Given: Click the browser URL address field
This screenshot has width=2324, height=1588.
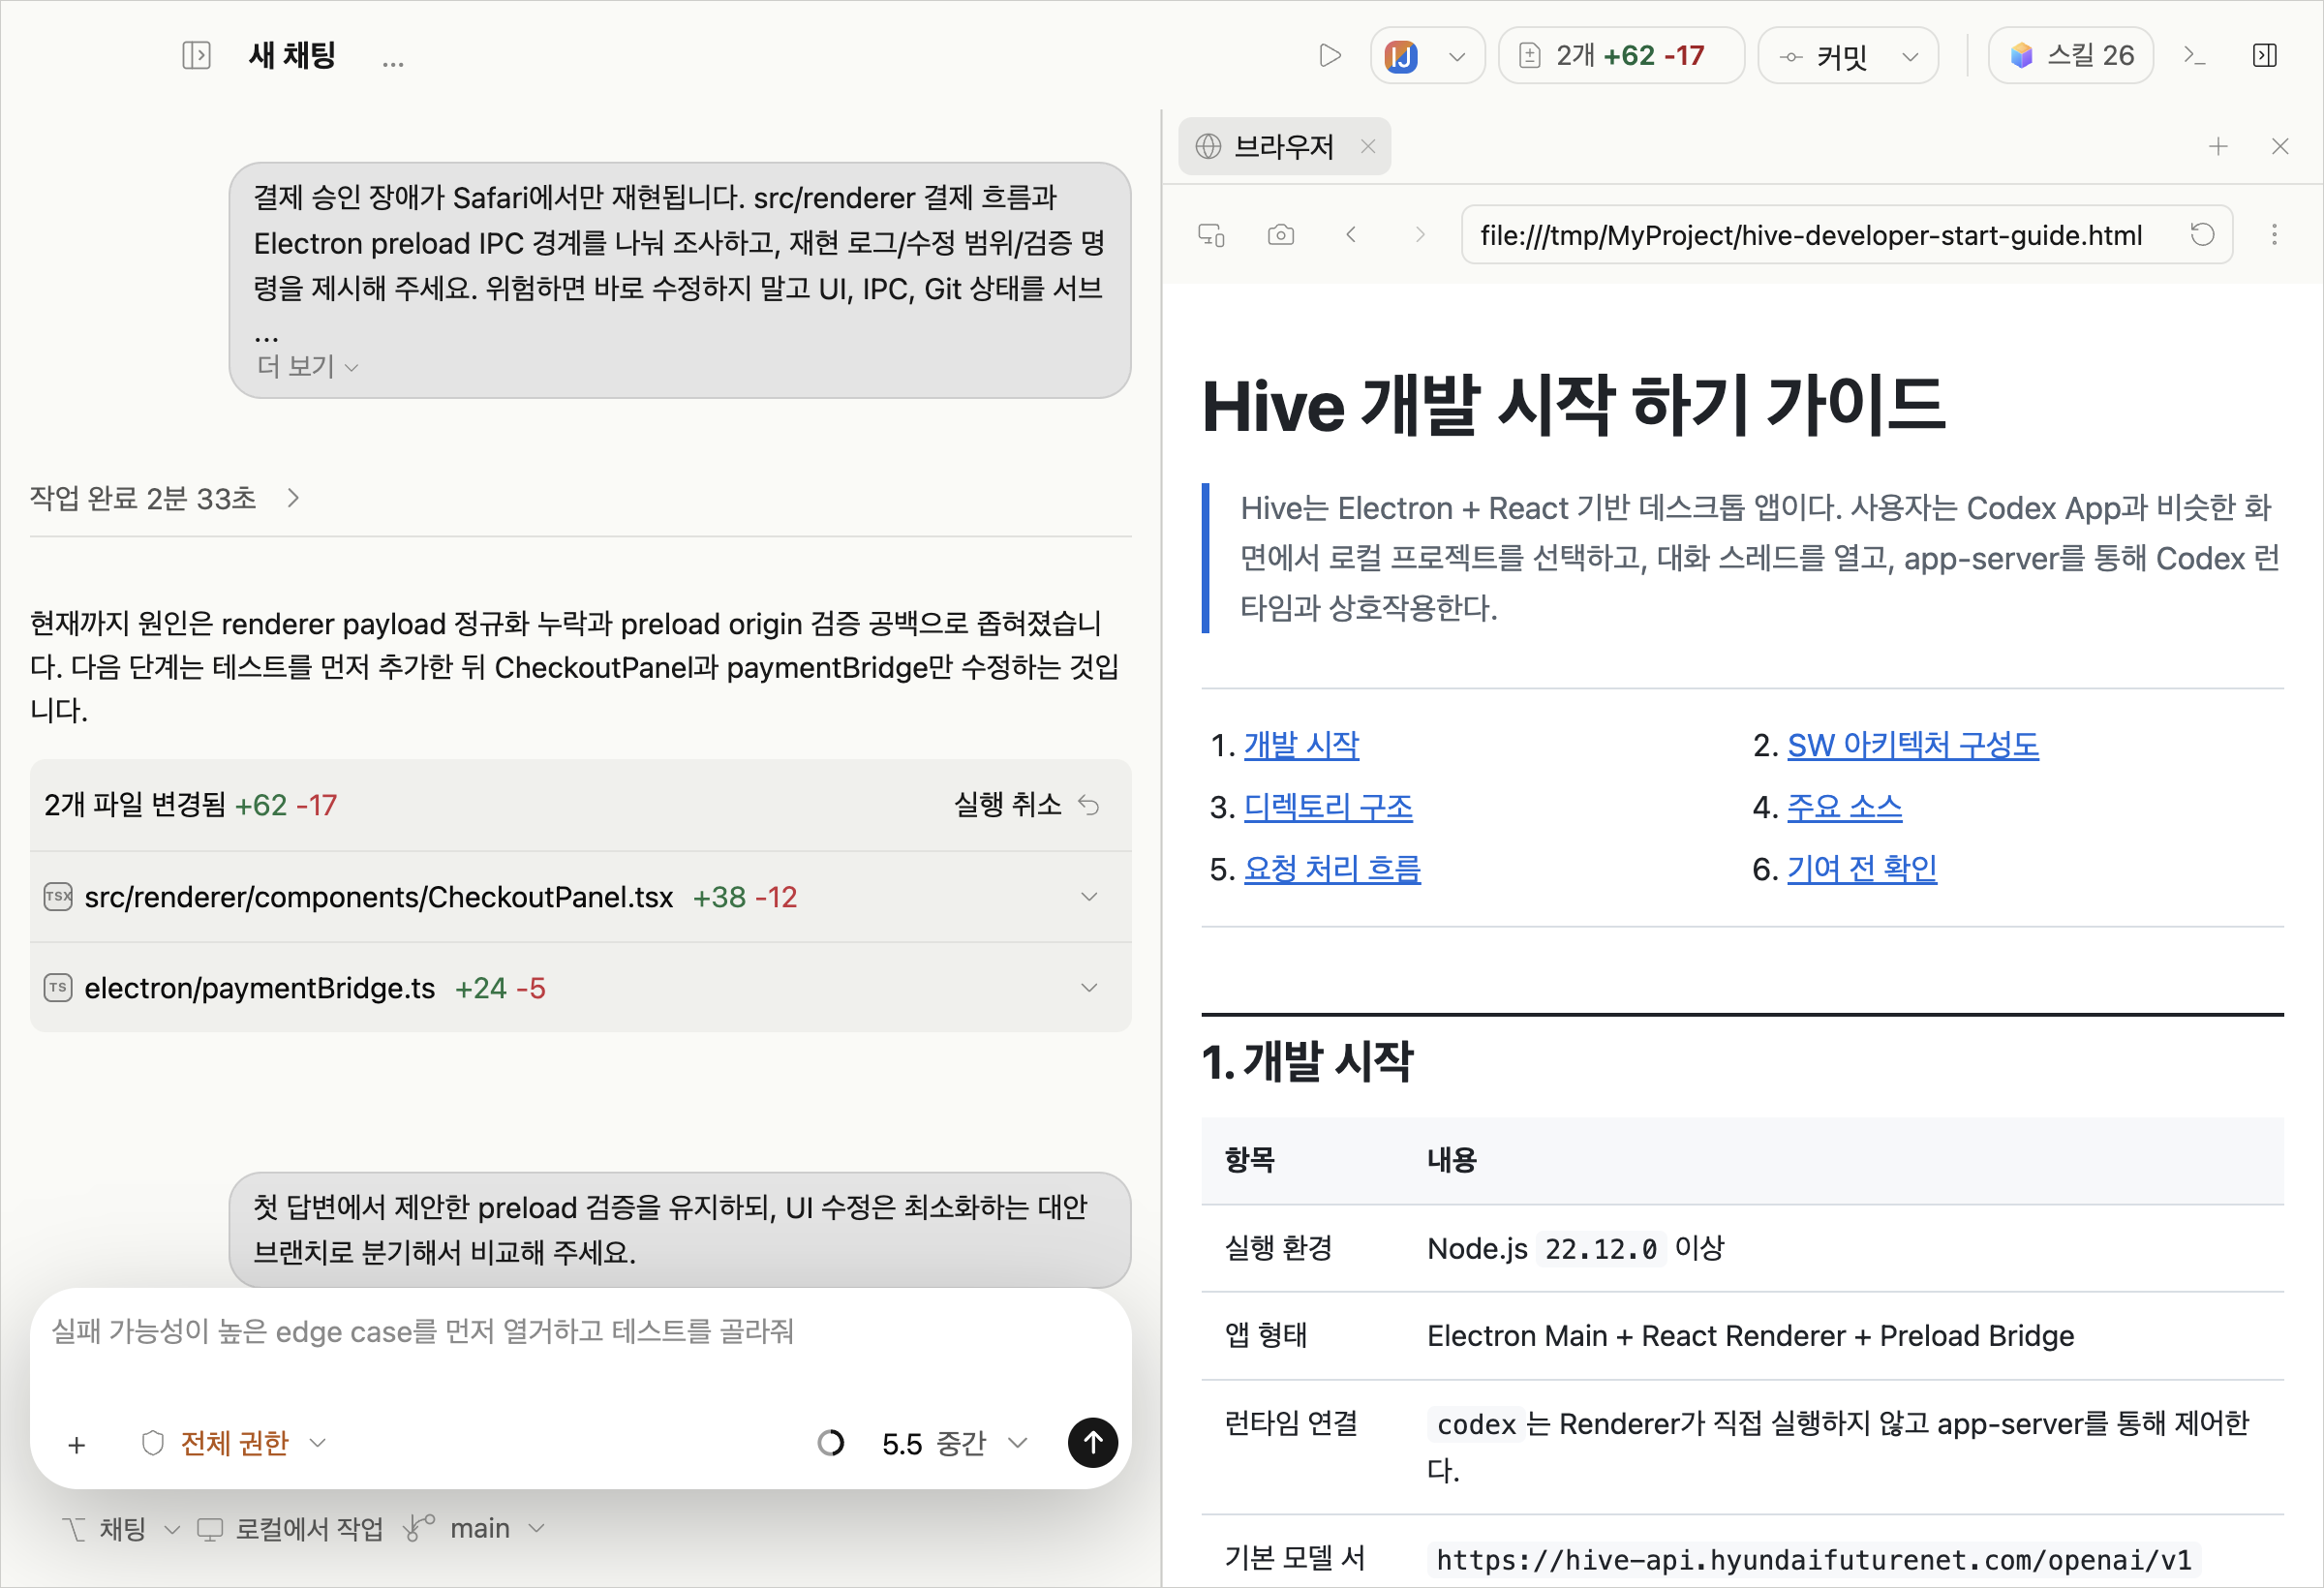Looking at the screenshot, I should (x=1825, y=234).
